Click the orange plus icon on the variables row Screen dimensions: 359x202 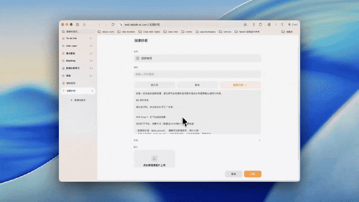259,140
